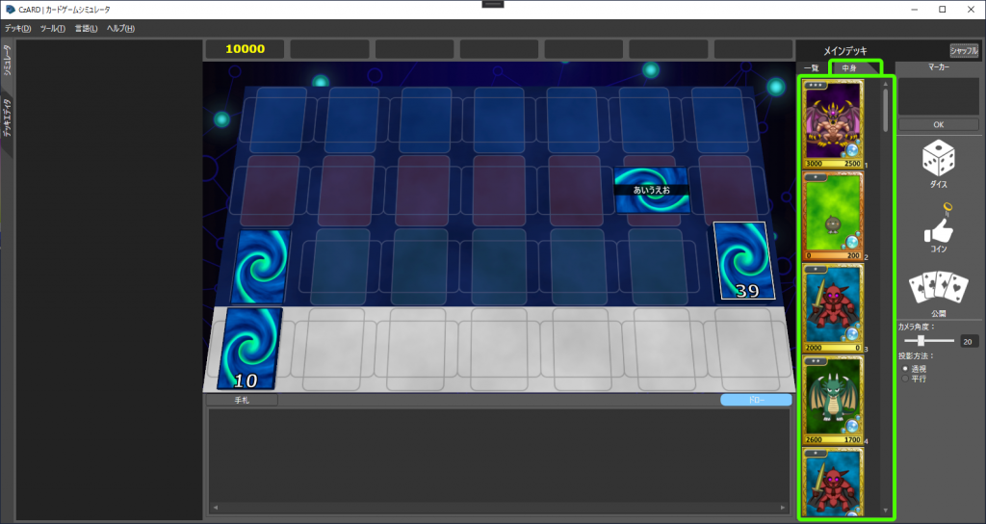Open the デッキ(D) menu
Image resolution: width=986 pixels, height=524 pixels.
[x=17, y=28]
